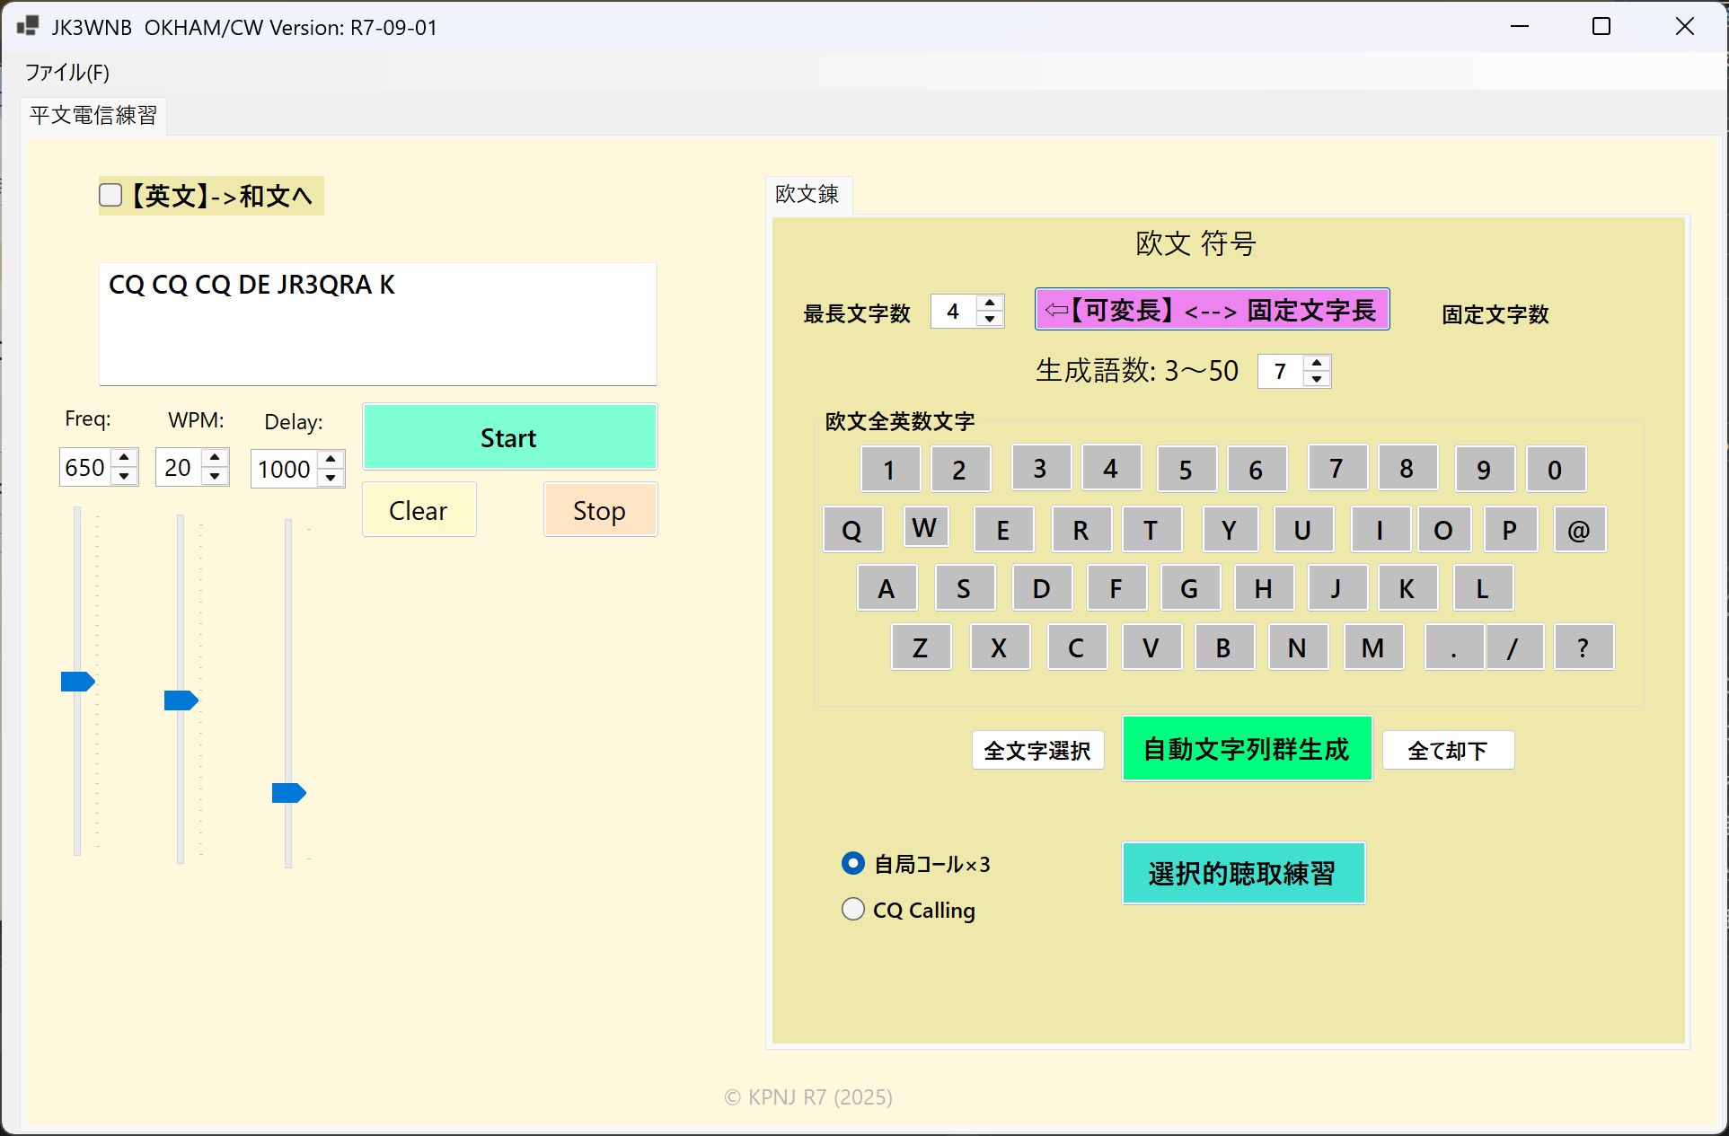
Task: Click the CQ message text box
Action: pyautogui.click(x=377, y=323)
